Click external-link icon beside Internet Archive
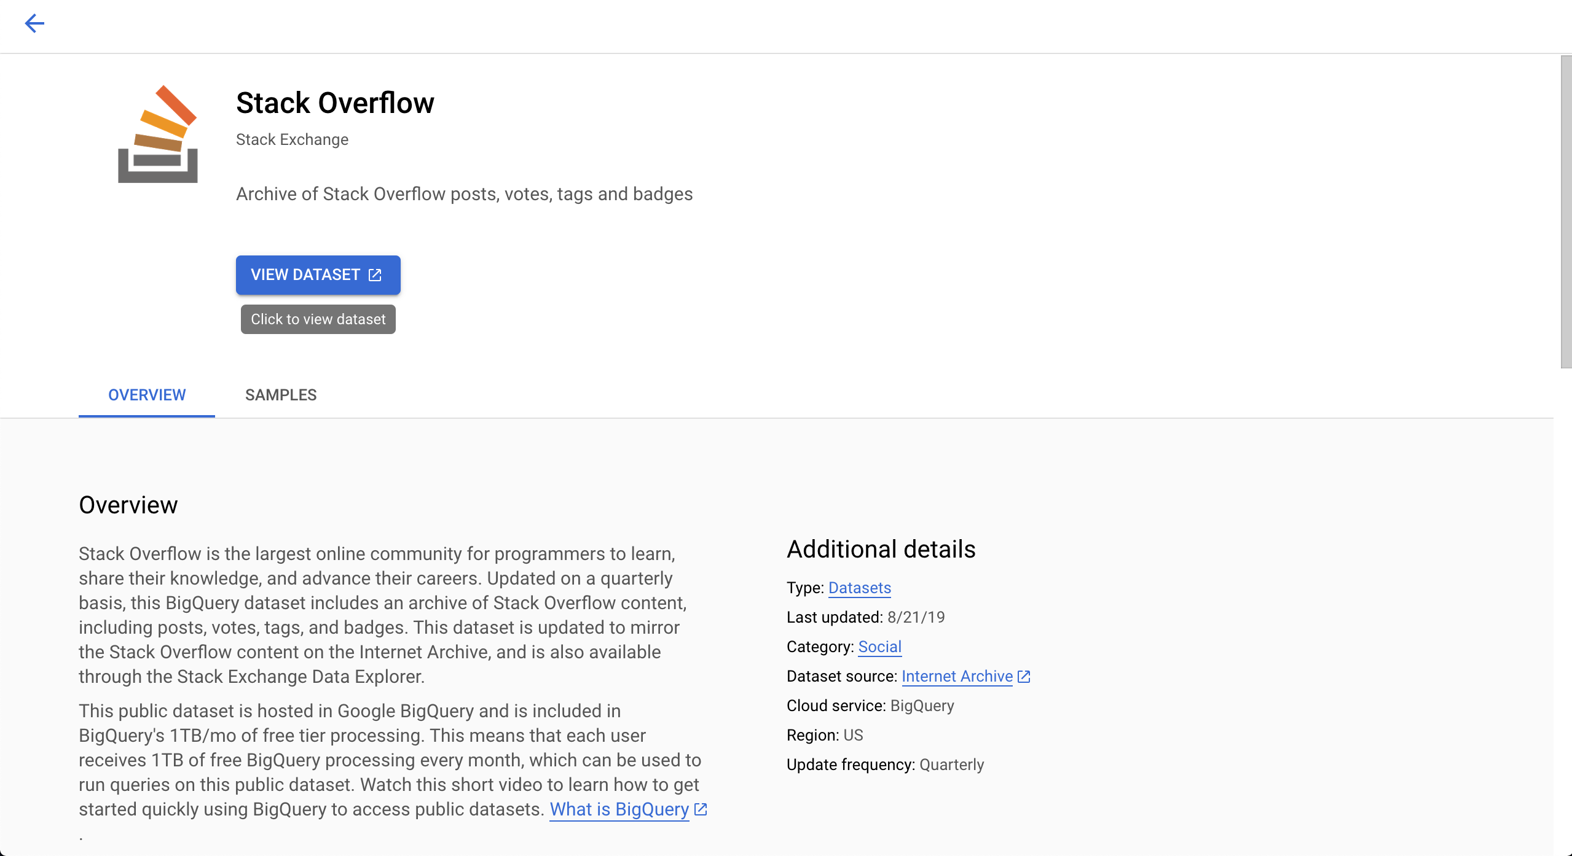The width and height of the screenshot is (1572, 856). [x=1024, y=676]
